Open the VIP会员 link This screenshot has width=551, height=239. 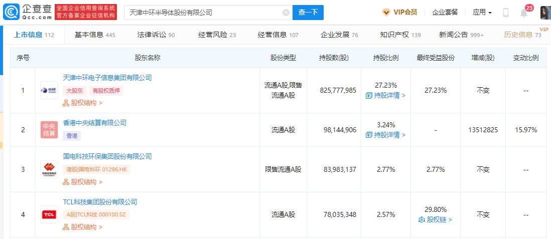pyautogui.click(x=399, y=13)
